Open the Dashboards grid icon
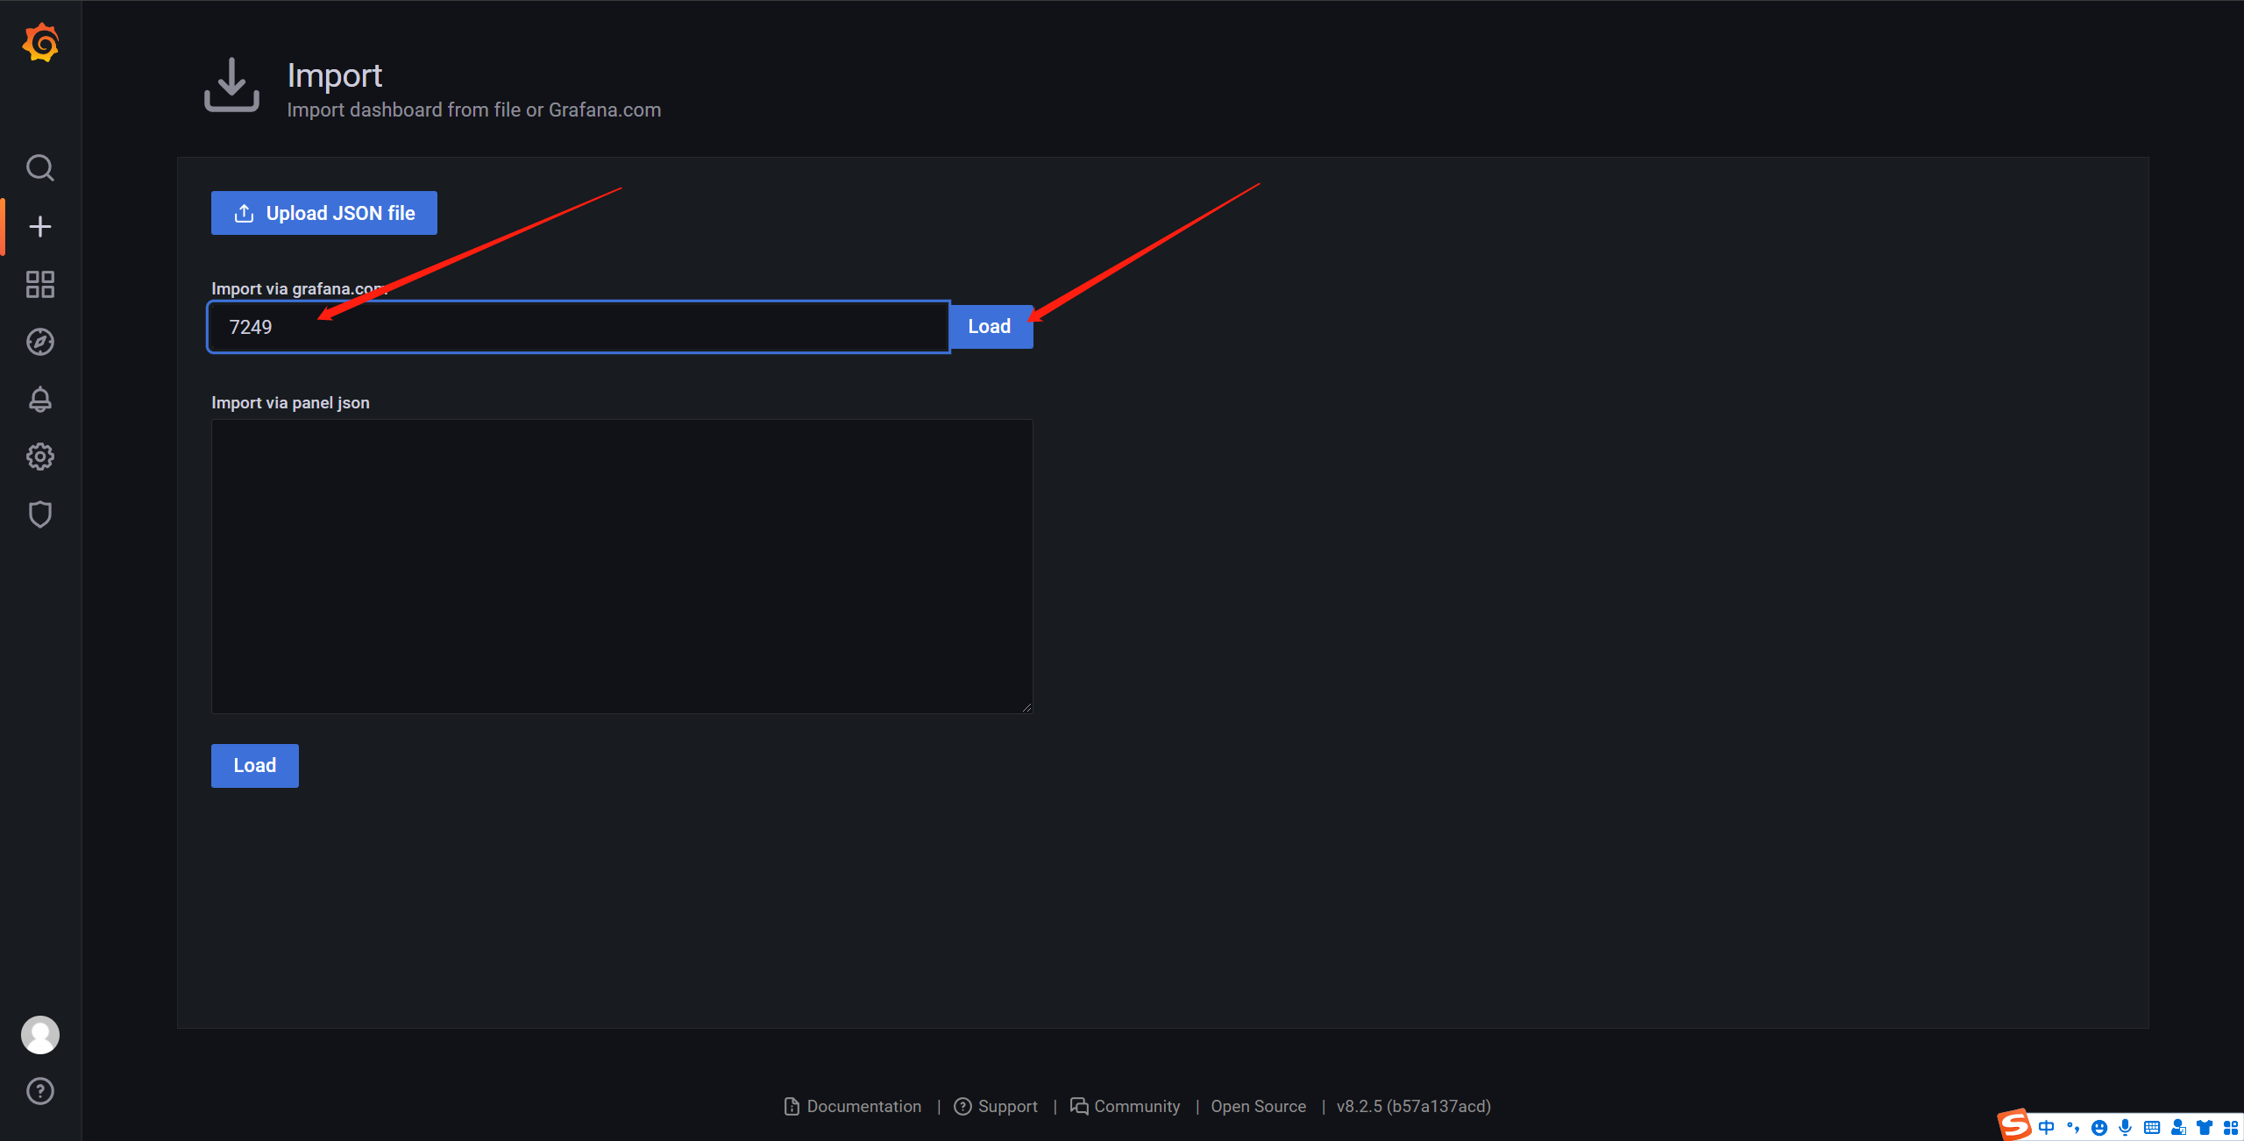The width and height of the screenshot is (2244, 1141). (x=40, y=284)
